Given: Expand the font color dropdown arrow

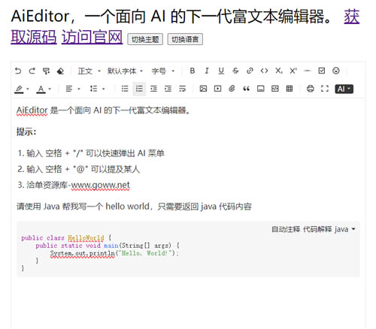Looking at the screenshot, I should tap(50, 89).
